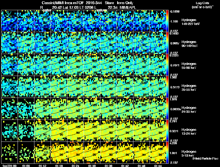Click the (cm²-sr-s-keV) units label
This screenshot has width=220, height=167.
point(202,7)
